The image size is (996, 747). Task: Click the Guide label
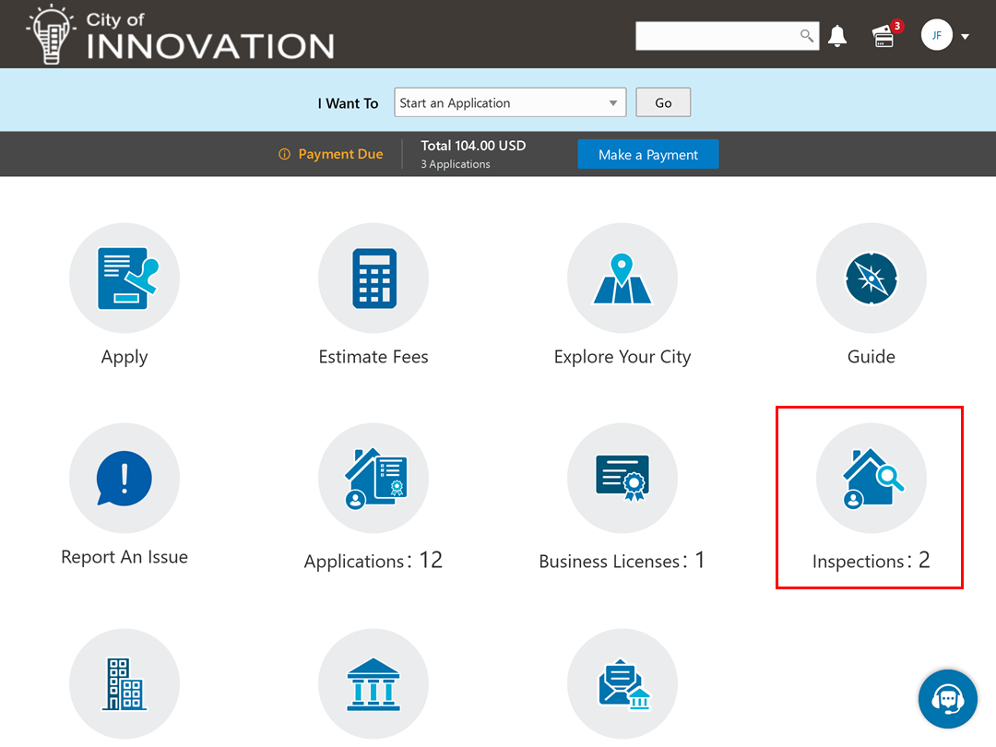[x=871, y=356]
